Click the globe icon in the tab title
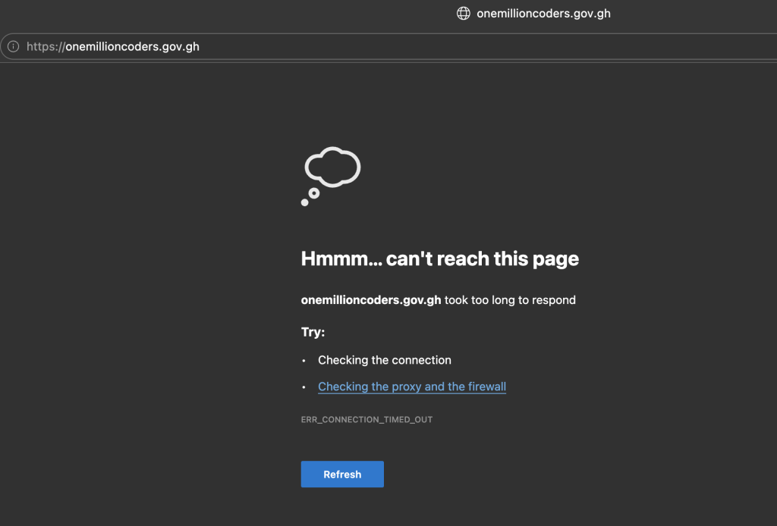Screen dimensions: 777x526 (x=463, y=14)
